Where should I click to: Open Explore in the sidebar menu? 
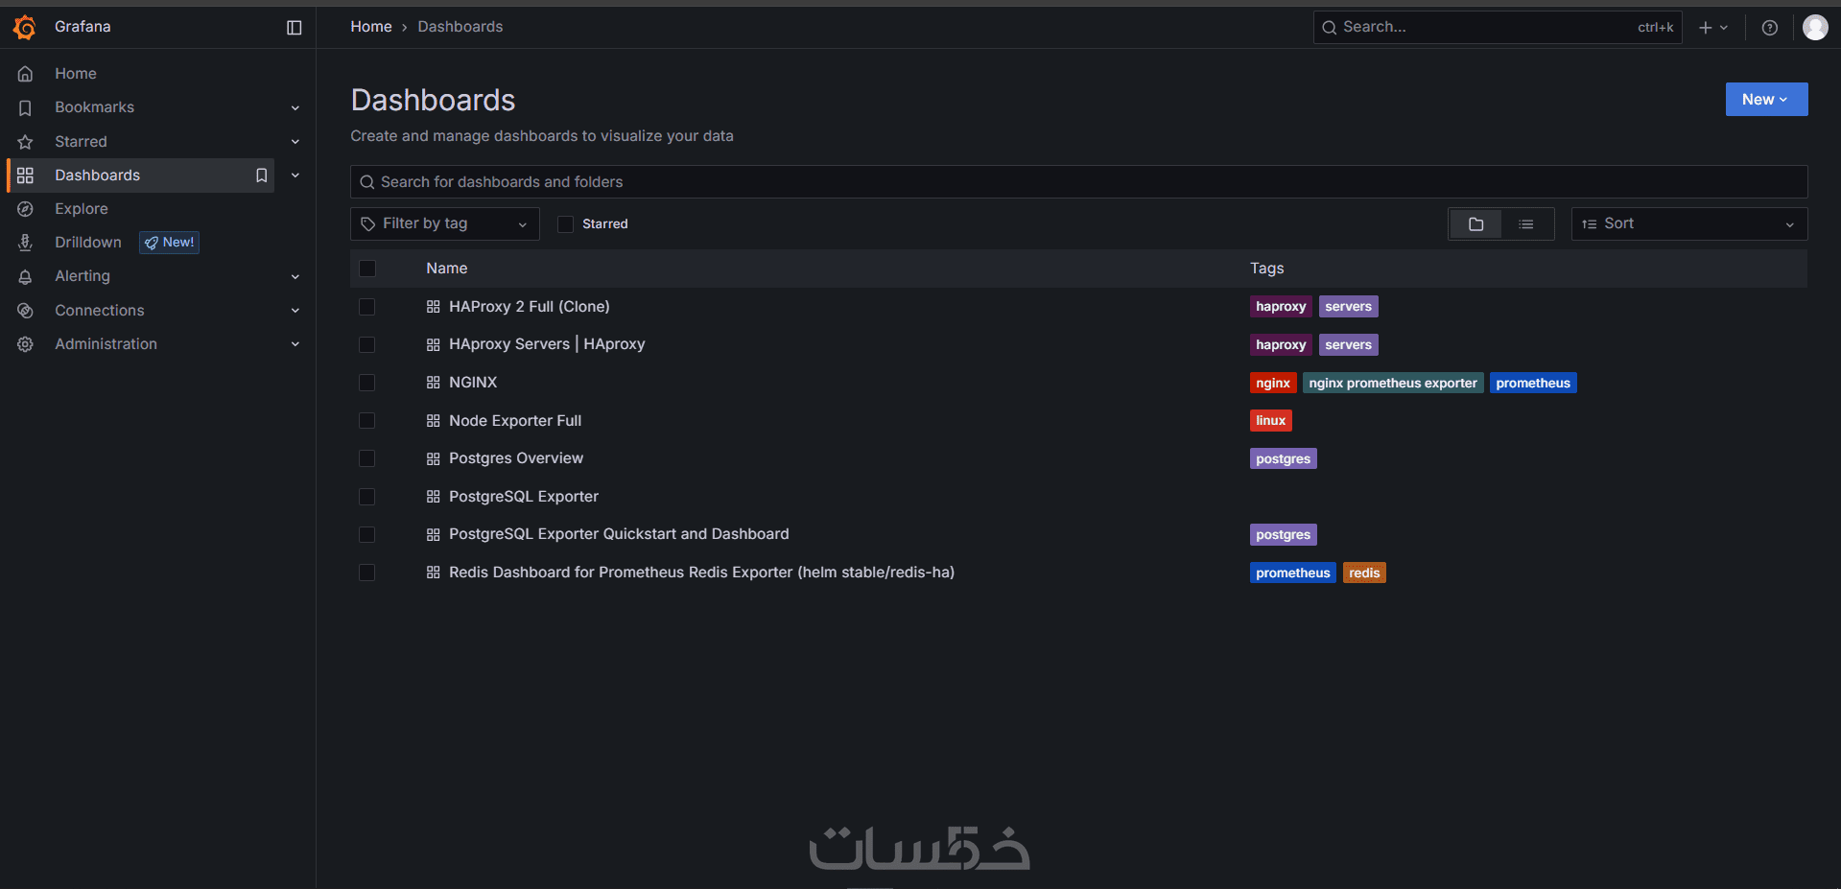[82, 209]
